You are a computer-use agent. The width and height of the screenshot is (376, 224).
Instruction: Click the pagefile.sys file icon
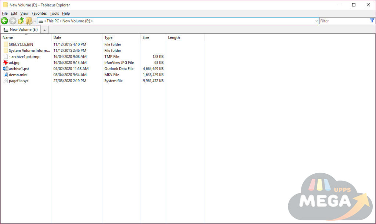[x=6, y=80]
